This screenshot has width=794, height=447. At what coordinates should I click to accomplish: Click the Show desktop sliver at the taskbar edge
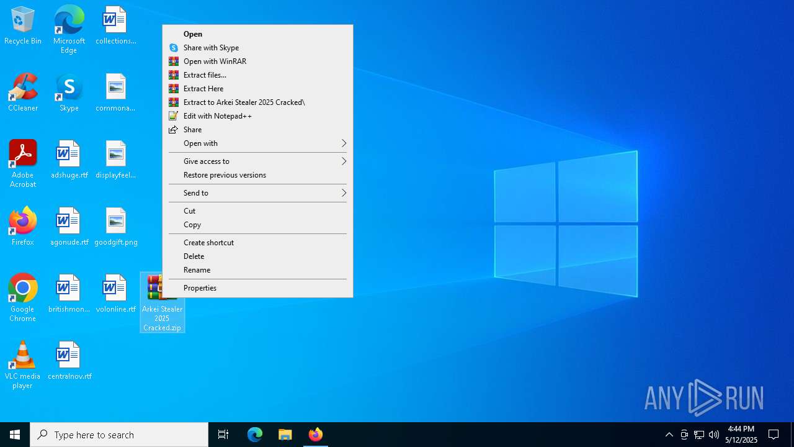[x=792, y=435]
